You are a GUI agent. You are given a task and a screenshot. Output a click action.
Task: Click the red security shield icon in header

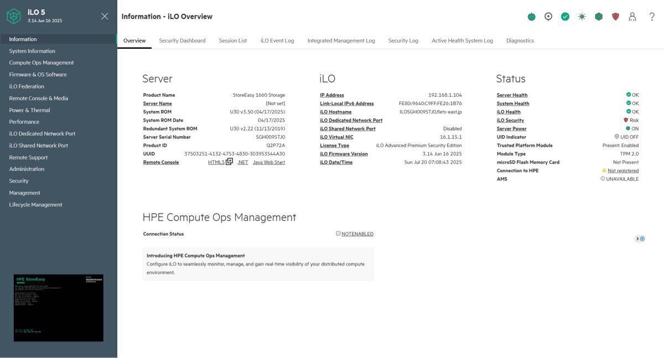(615, 17)
